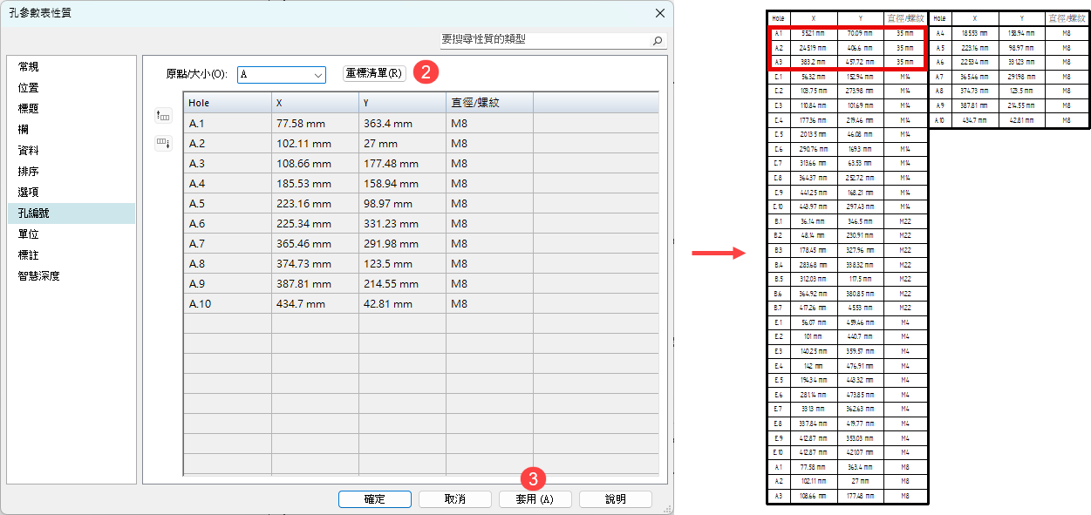Select the A.5 hole row
1091x515 pixels.
pos(227,204)
